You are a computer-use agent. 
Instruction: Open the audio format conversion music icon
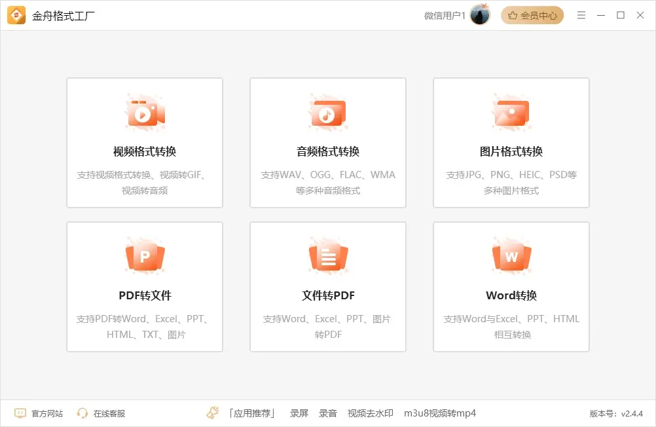point(328,113)
